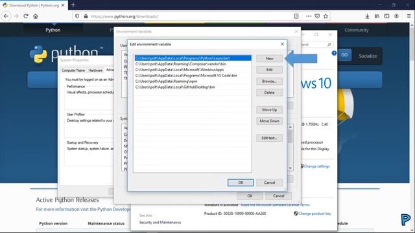Confirm Edit environment variable with OK
Viewport: 415px width, 233px height.
(241, 183)
